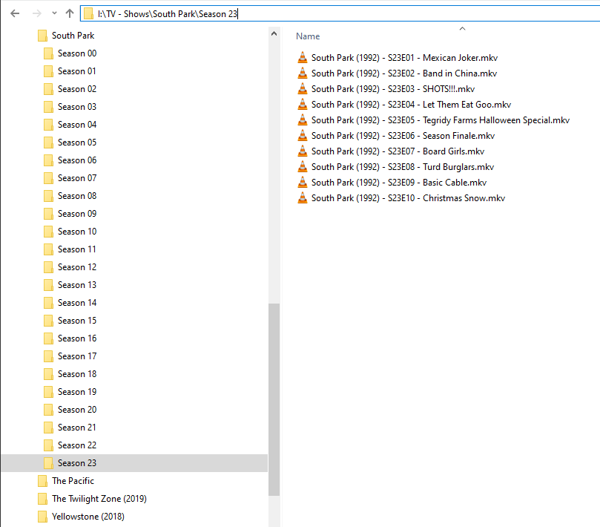Open the Season 13 folder
This screenshot has width=600, height=527.
(x=77, y=285)
